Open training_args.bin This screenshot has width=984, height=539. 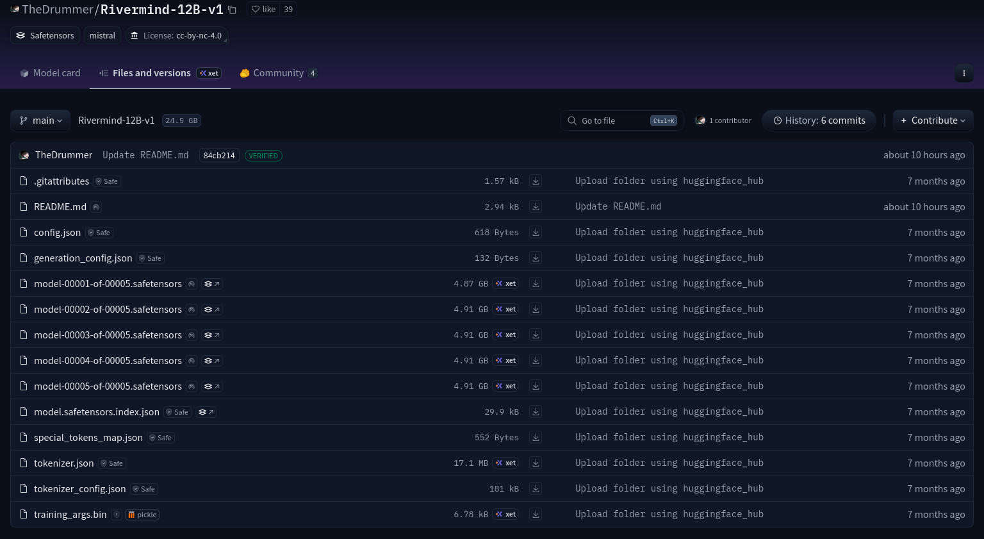tap(70, 515)
